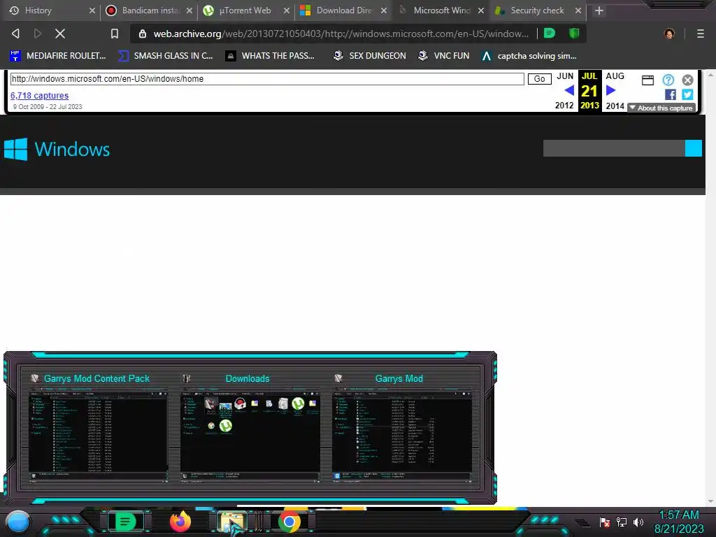The width and height of the screenshot is (716, 537).
Task: Bookmark this page with the bookmark icon
Action: (x=115, y=34)
